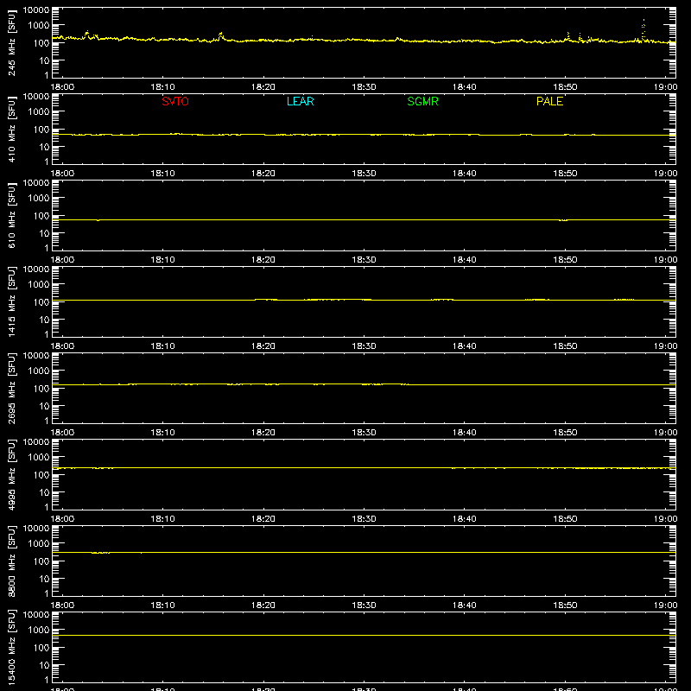Select the 15400 MHz [SFU] axis title
This screenshot has width=691, height=691.
12,647
